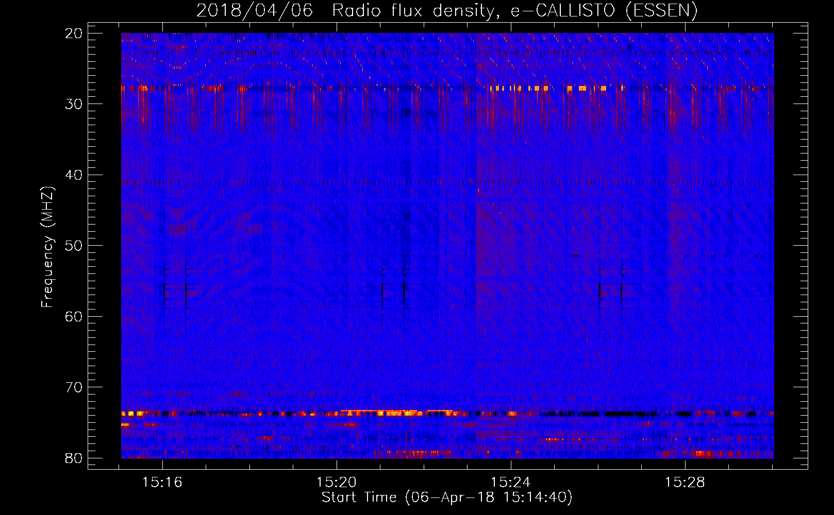Click the 30 frequency tick label

(74, 104)
